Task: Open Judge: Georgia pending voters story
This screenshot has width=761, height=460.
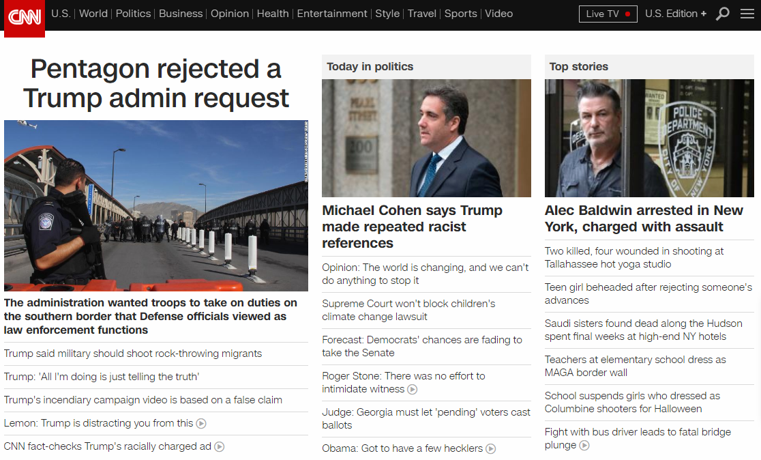Action: coord(426,419)
